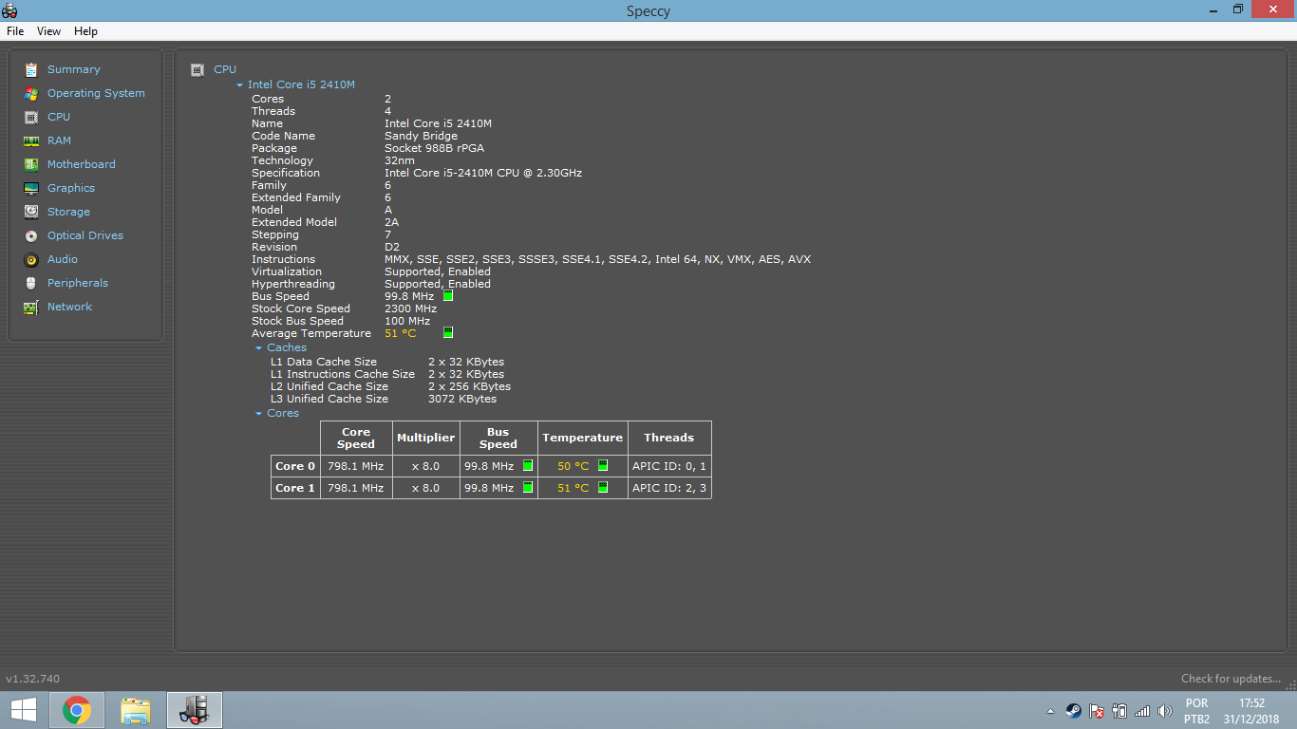
Task: Click the Multiplier column header
Action: point(425,438)
